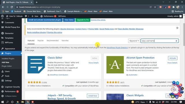Open the Booster Extension link

pos(67,29)
